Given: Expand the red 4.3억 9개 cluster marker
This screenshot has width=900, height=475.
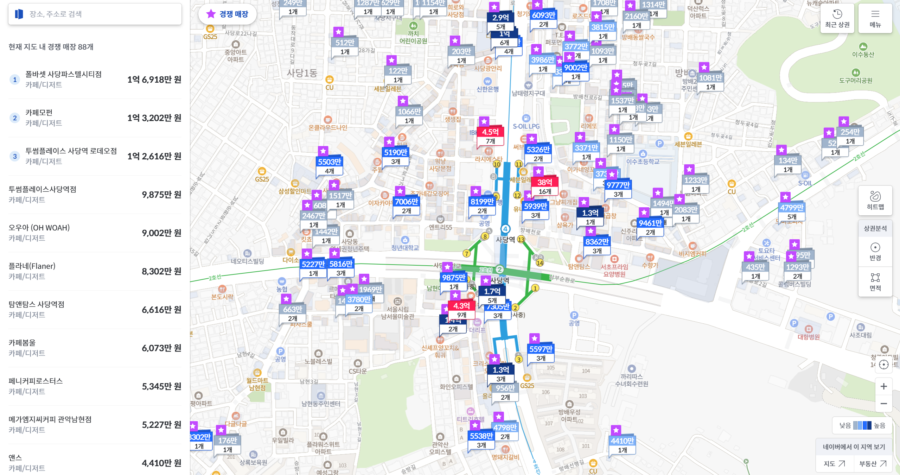Looking at the screenshot, I should pyautogui.click(x=461, y=310).
